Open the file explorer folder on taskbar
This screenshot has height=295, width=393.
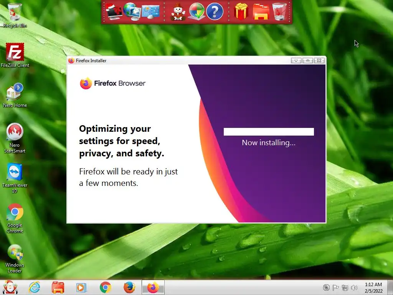58,287
